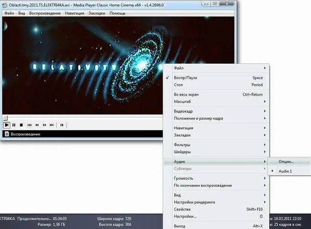This screenshot has height=229, width=311.
Task: Expand the Закладки context submenu
Action: 216,135
